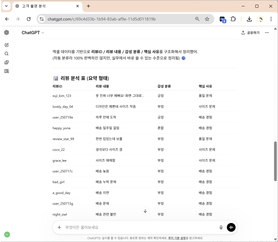The height and width of the screenshot is (242, 278).
Task: Open the three-dot conversation options menu
Action: 267,33
